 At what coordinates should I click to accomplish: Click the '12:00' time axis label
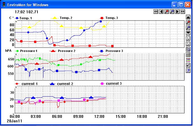[99, 116]
